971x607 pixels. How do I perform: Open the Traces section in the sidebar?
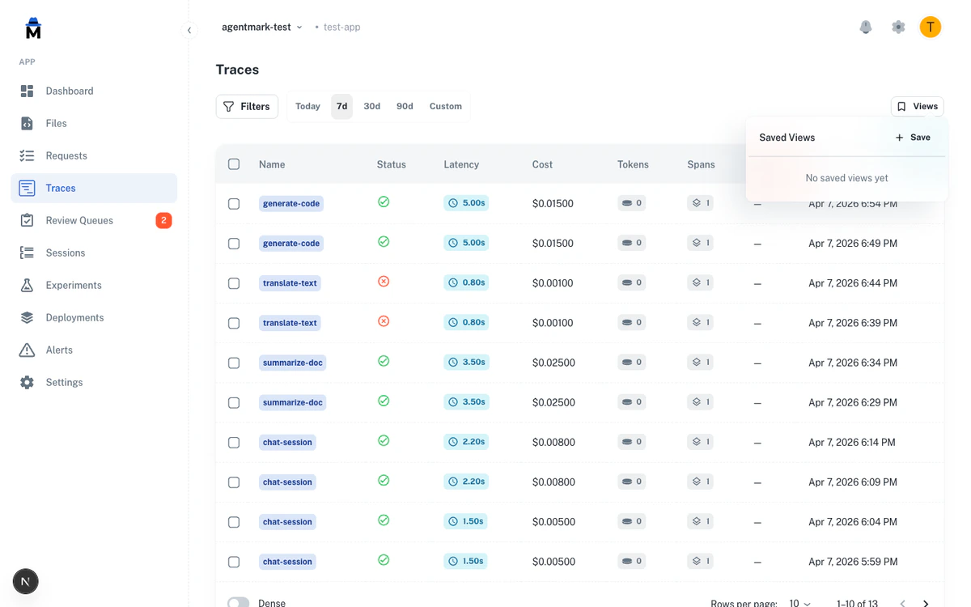[x=60, y=188]
